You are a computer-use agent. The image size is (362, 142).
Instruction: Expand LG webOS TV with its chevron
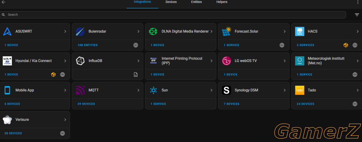point(284,61)
